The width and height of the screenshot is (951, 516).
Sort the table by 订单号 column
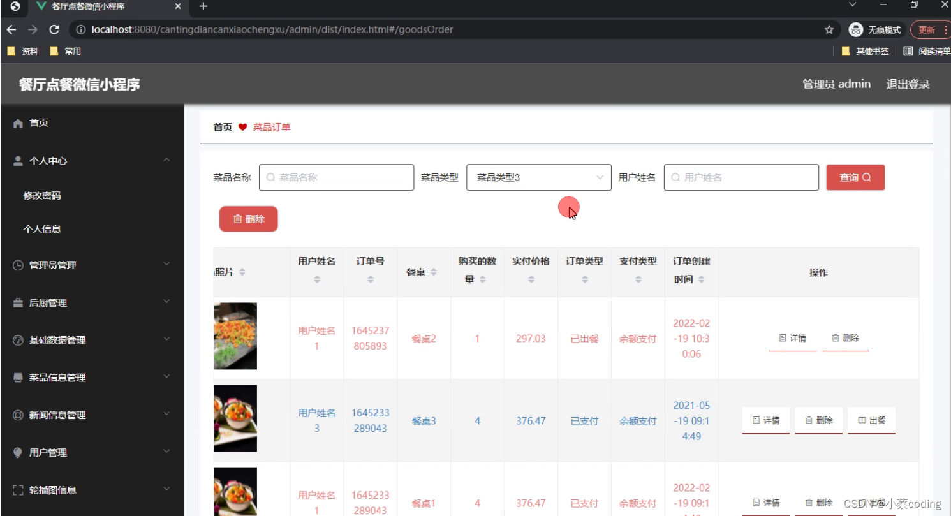coord(371,279)
